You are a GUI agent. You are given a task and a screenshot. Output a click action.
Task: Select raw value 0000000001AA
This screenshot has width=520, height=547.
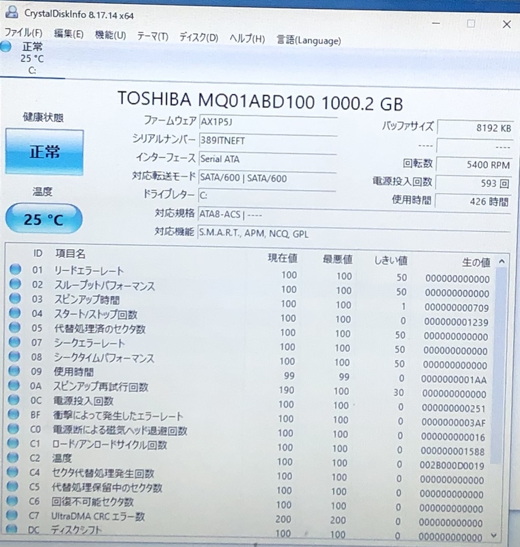pyautogui.click(x=454, y=379)
